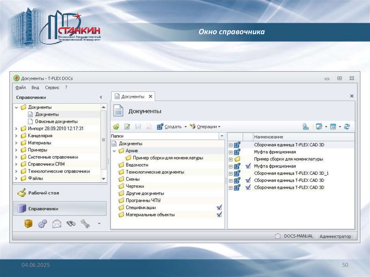Select the Чертежи folder

pos(135,186)
